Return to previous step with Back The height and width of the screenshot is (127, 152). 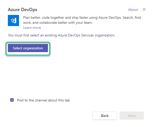pos(105,116)
